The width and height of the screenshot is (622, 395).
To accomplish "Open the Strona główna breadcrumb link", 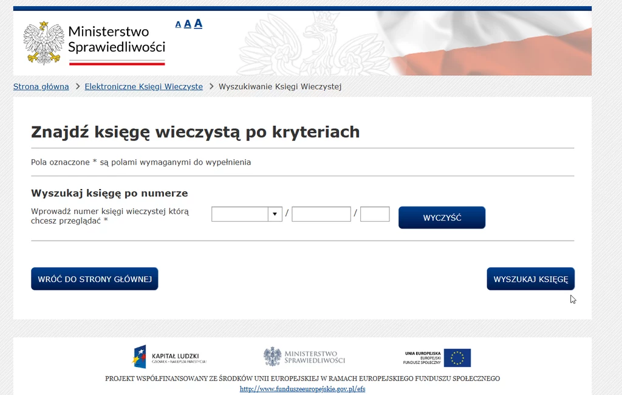I will tap(41, 86).
